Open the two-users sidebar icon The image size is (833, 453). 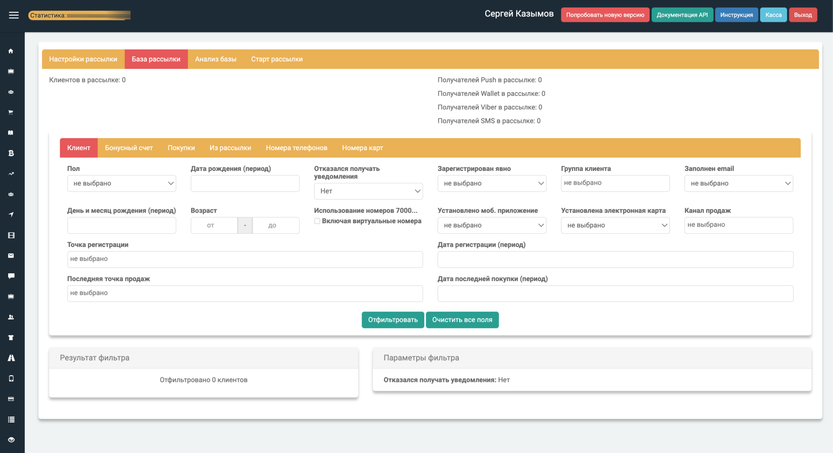tap(11, 317)
